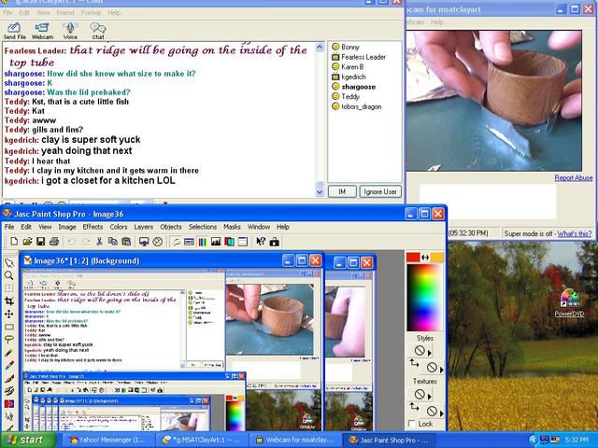598x448 pixels.
Task: Check the Lock checkbox in color palette
Action: point(411,424)
